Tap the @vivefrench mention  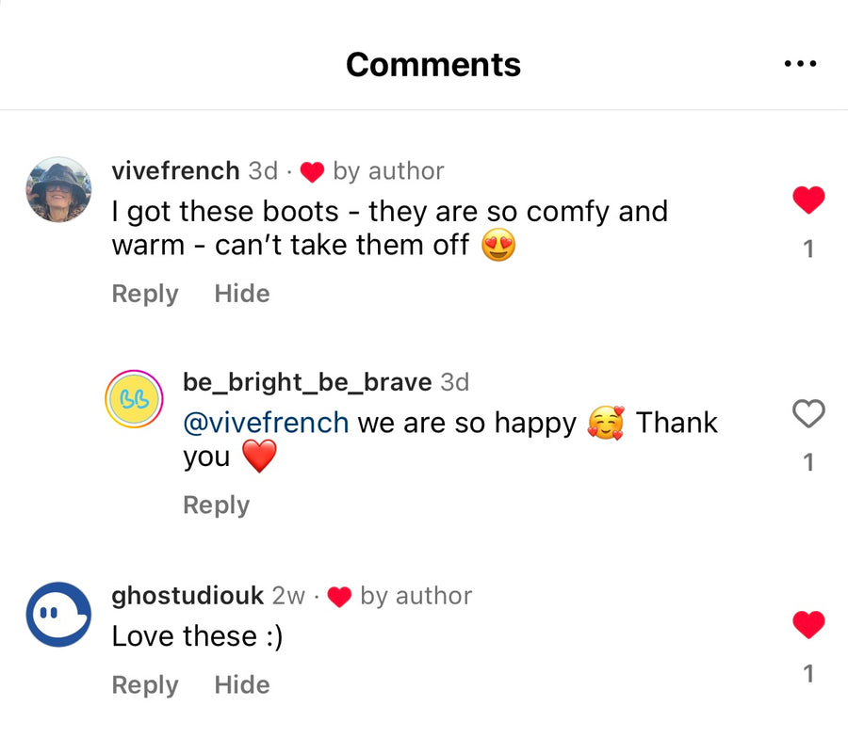coord(266,424)
